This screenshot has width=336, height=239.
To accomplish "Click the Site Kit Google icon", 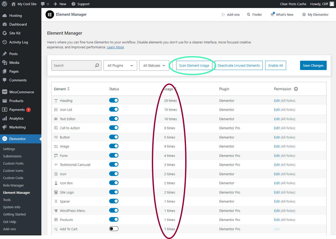I will [5, 33].
